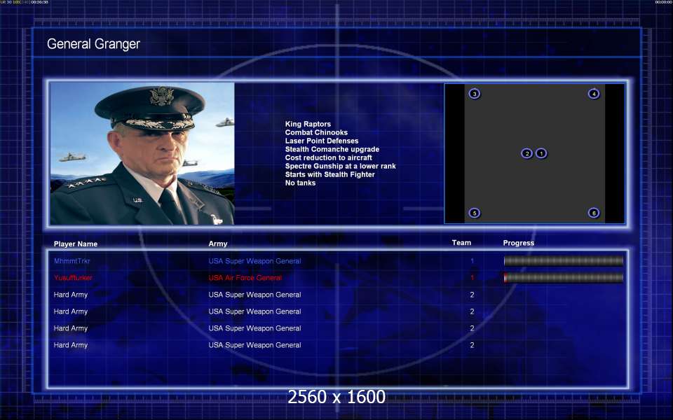Click the "Team" column header
This screenshot has height=420, width=673.
[x=461, y=243]
